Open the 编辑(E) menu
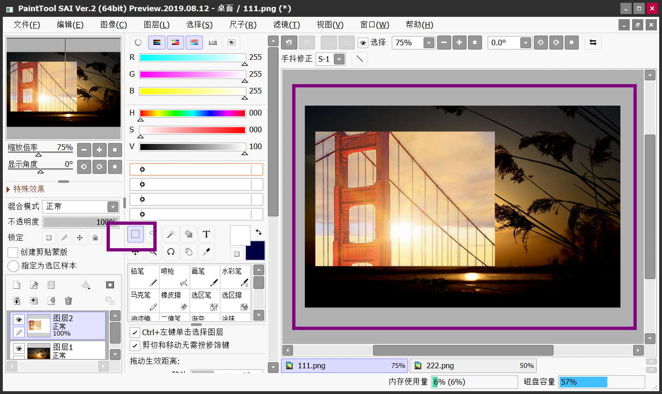This screenshot has width=662, height=394. (x=70, y=25)
